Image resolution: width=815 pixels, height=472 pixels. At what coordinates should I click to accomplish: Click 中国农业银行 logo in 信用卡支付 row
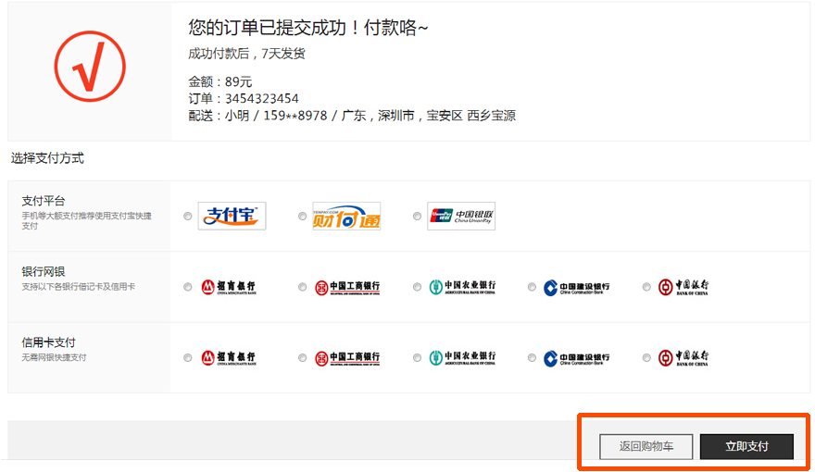tap(462, 358)
